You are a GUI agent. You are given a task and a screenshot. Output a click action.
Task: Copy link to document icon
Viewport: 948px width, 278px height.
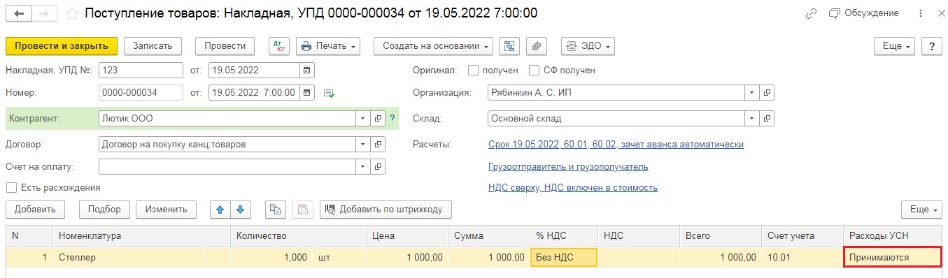pos(812,13)
